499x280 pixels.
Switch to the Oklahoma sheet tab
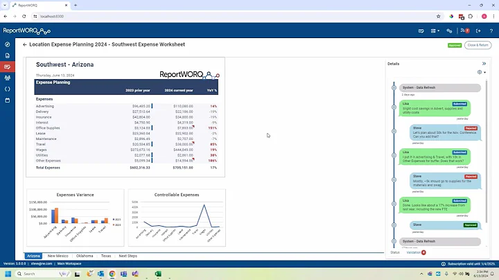[85, 256]
